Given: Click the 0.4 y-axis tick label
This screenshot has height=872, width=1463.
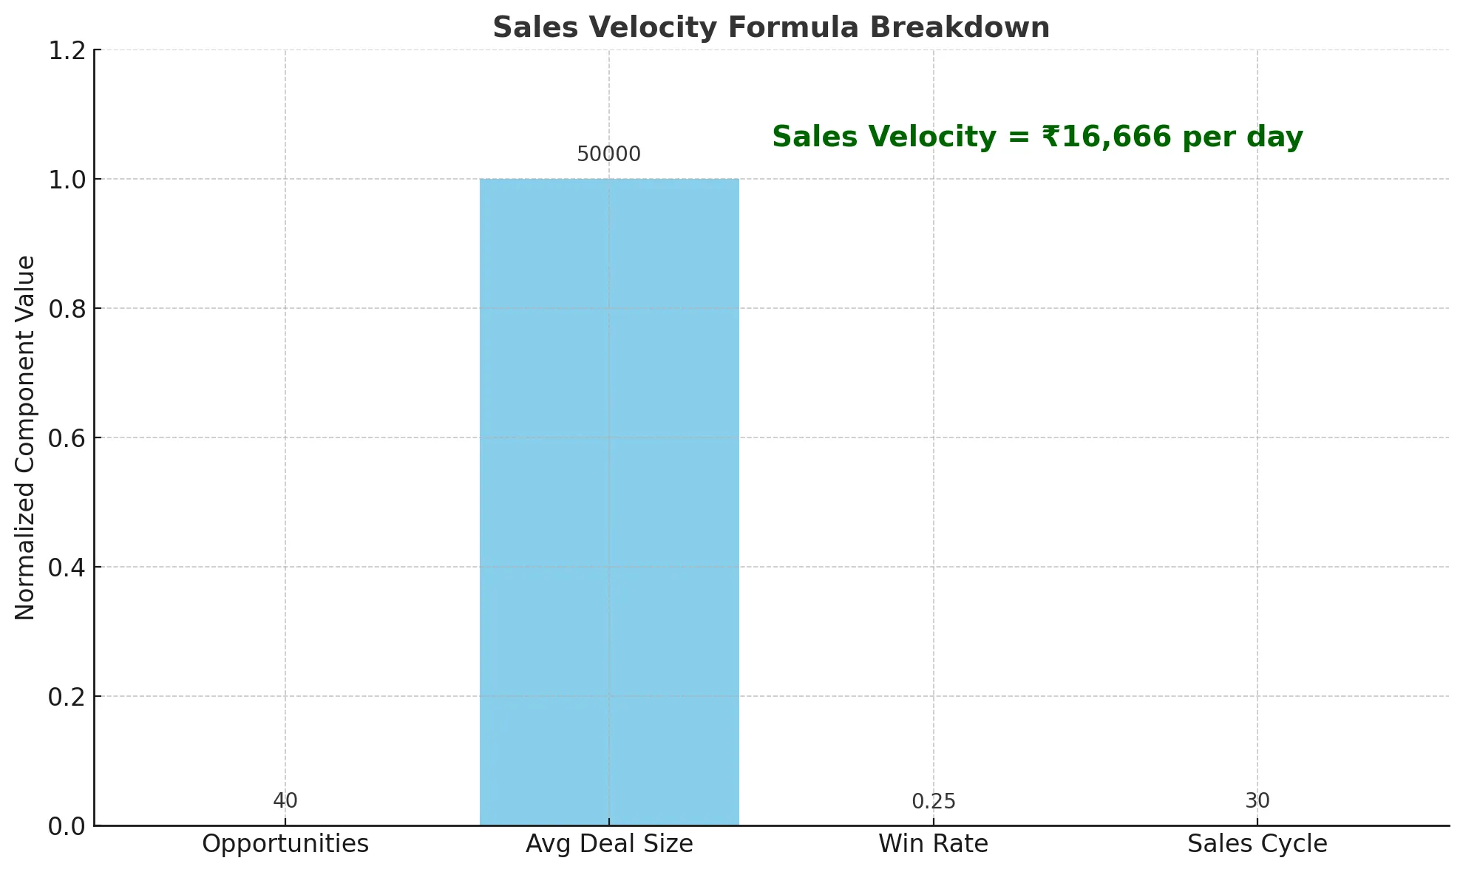Looking at the screenshot, I should click(x=65, y=568).
